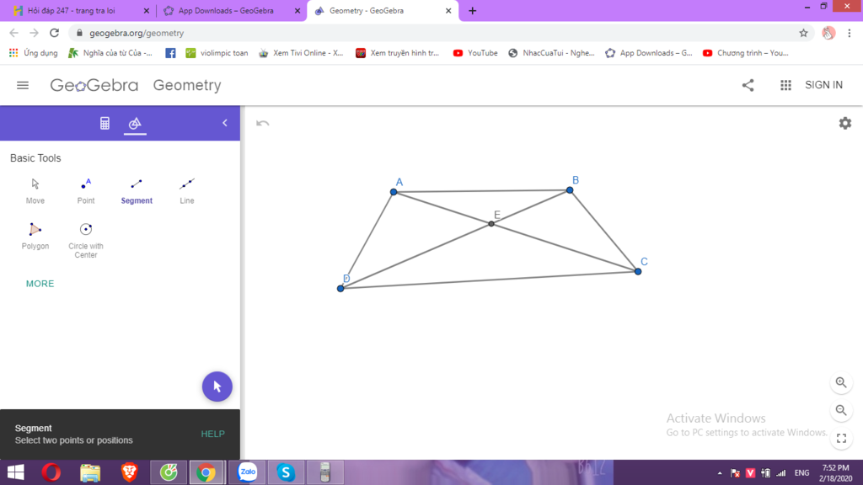Click point A in the construction
863x485 pixels.
tap(394, 192)
